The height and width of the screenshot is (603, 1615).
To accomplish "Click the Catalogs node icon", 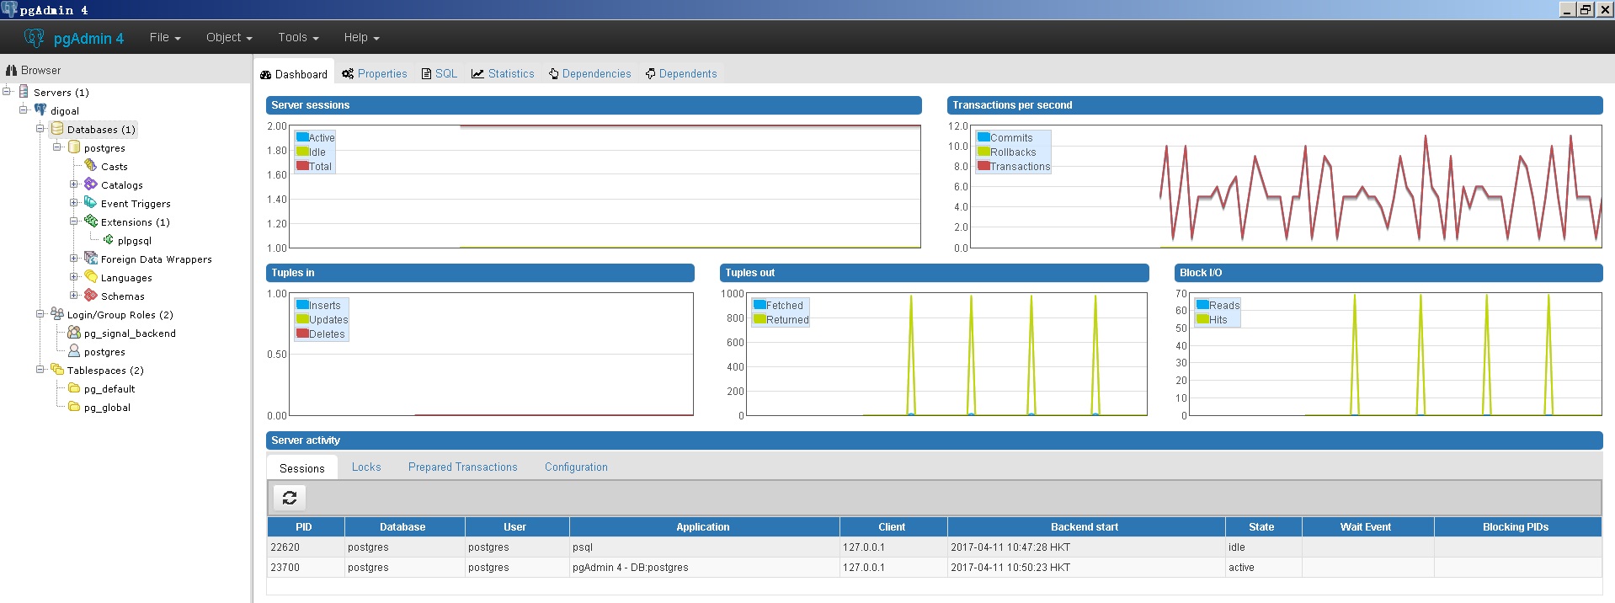I will point(91,184).
